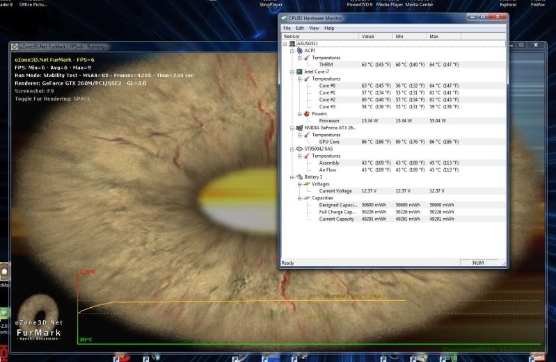Close the CPUID Hardware Monitor window
Screen dimensions: 556x362
(498, 17)
